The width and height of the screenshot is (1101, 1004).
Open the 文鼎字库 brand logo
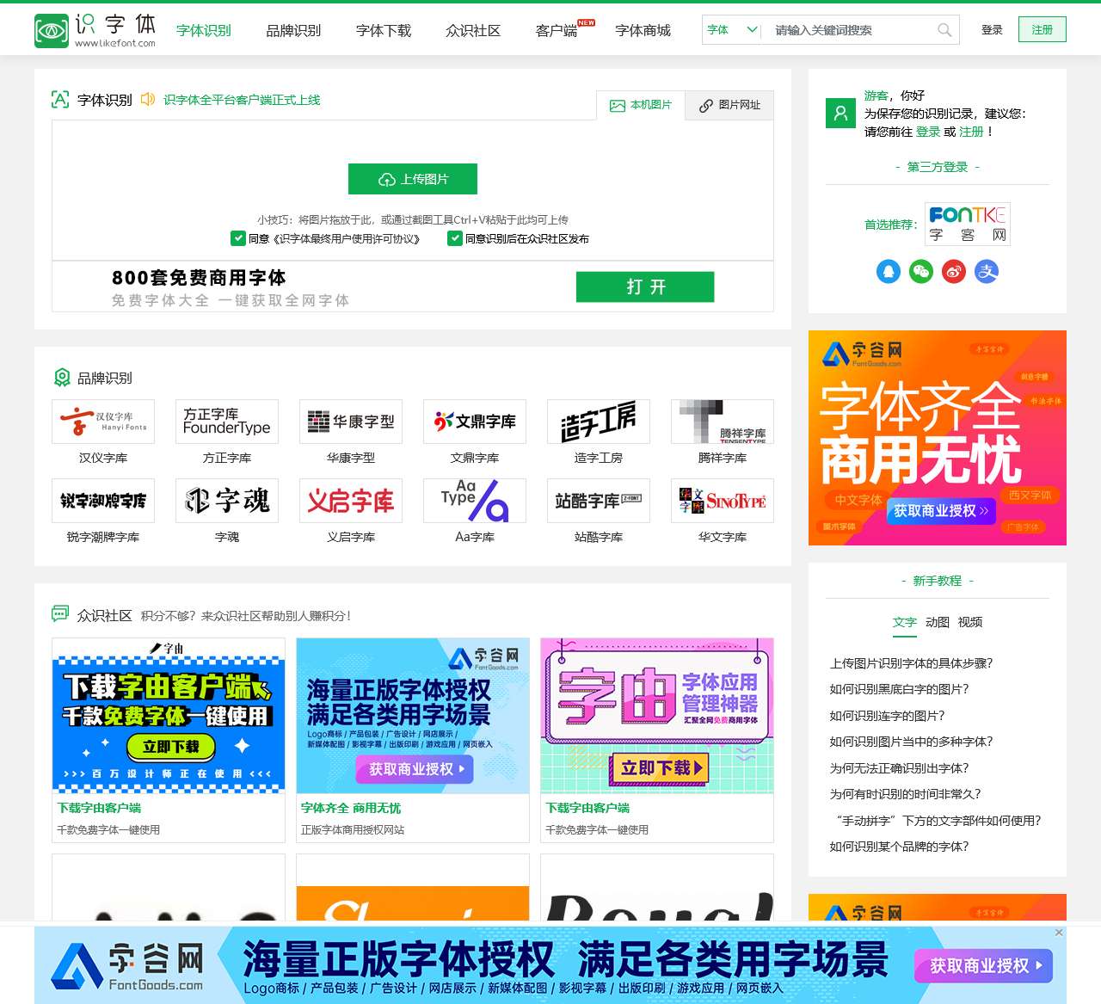[x=475, y=422]
